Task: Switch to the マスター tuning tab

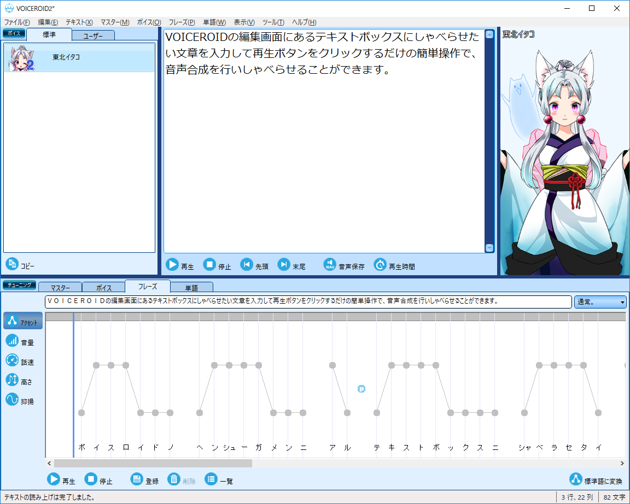Action: pyautogui.click(x=60, y=287)
